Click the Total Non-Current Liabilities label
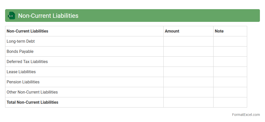Image resolution: width=265 pixels, height=122 pixels. pyautogui.click(x=32, y=102)
